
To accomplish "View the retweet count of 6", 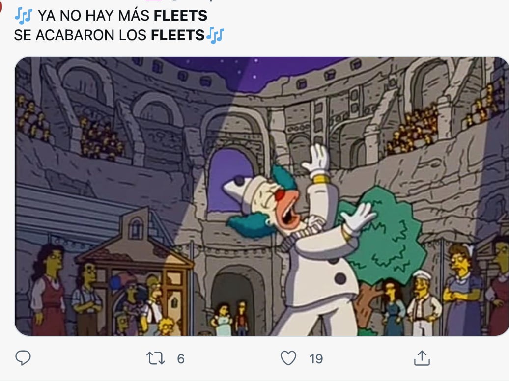I will pos(181,359).
